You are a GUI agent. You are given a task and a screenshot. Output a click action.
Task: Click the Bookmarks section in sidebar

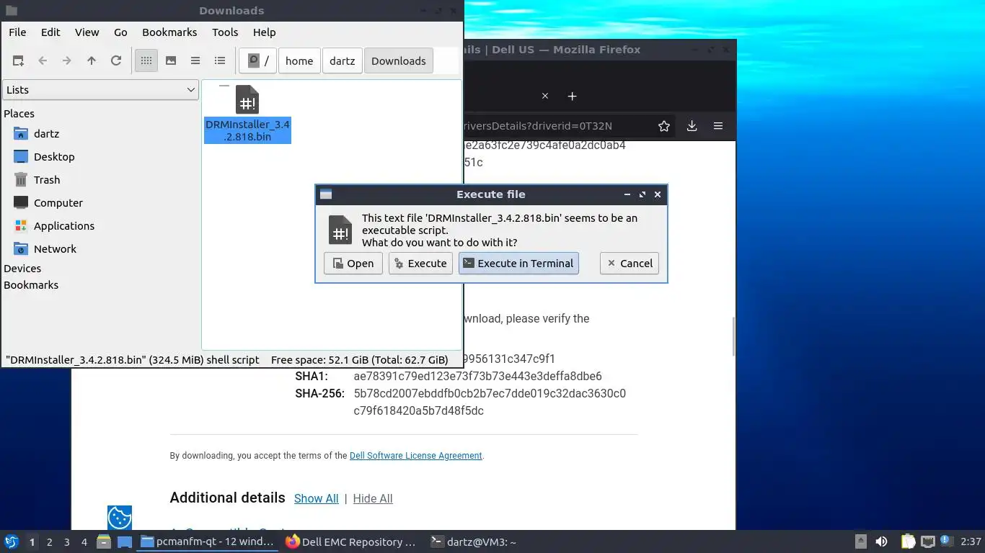tap(31, 285)
